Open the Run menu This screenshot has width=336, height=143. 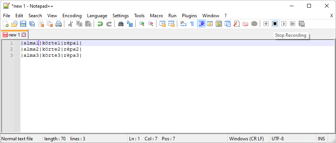pos(173,16)
